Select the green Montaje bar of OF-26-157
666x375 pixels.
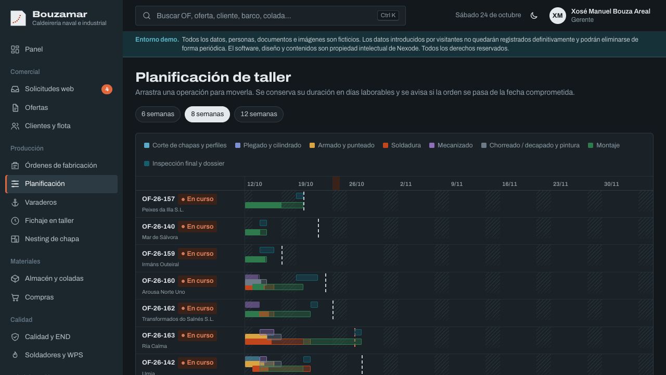pos(274,205)
